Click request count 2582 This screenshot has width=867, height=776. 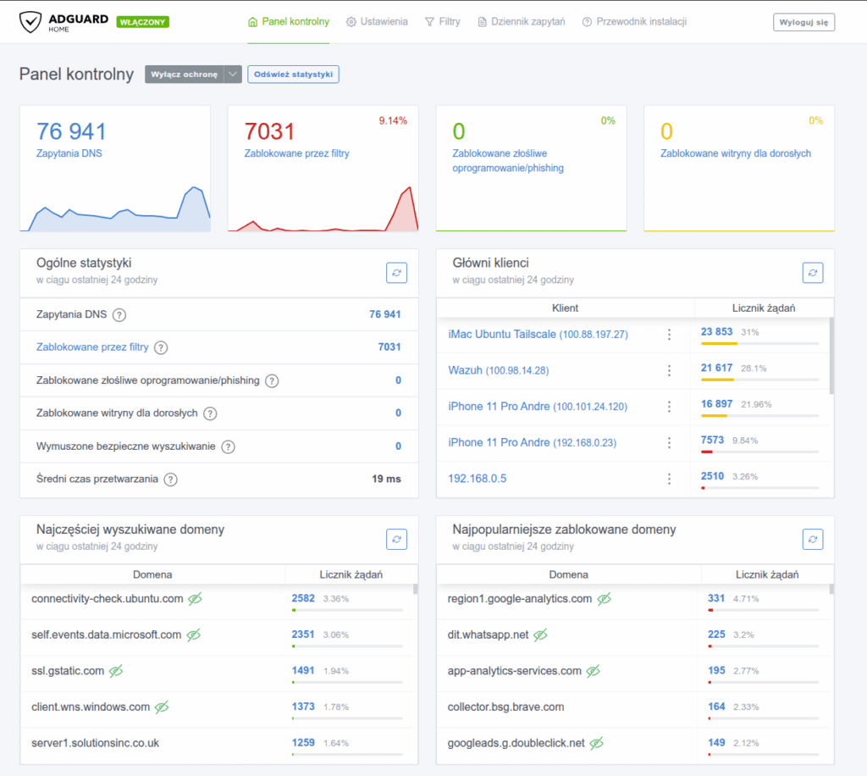303,598
